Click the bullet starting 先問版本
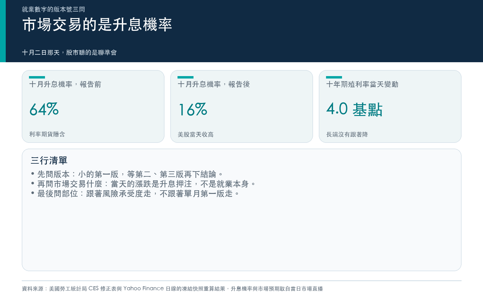483x302 pixels. click(x=127, y=174)
